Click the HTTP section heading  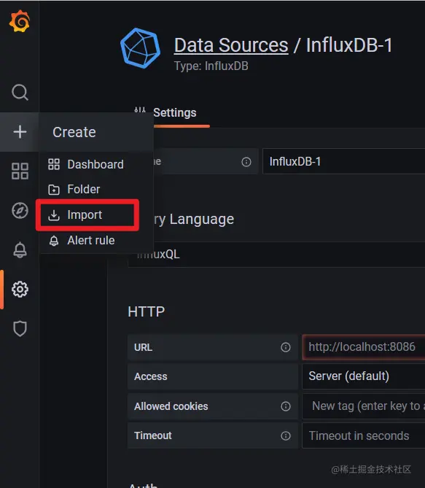[147, 311]
